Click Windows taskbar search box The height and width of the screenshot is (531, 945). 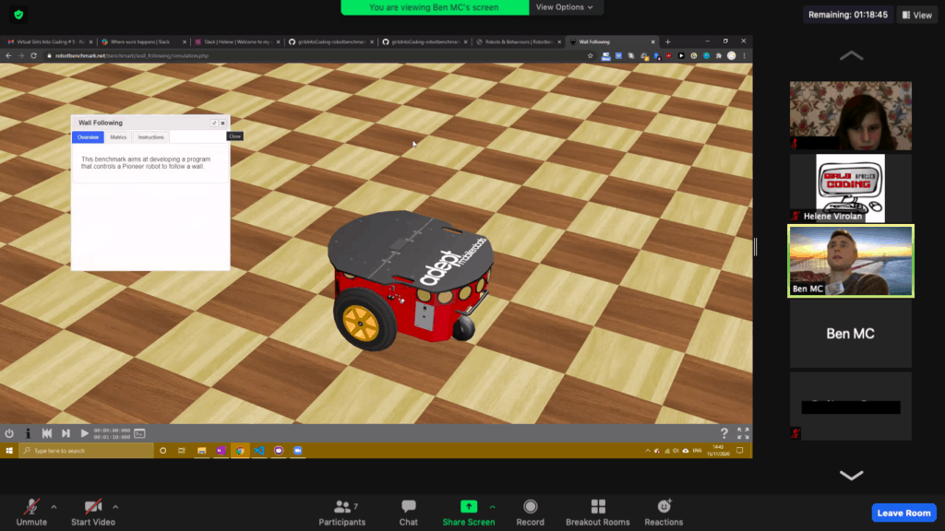coord(87,450)
